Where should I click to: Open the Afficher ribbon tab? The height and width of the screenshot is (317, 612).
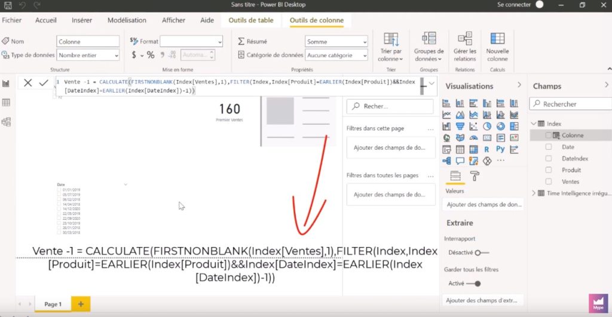coord(173,20)
